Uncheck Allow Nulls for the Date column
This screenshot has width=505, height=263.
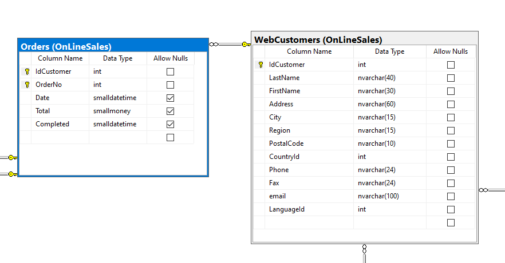[170, 98]
